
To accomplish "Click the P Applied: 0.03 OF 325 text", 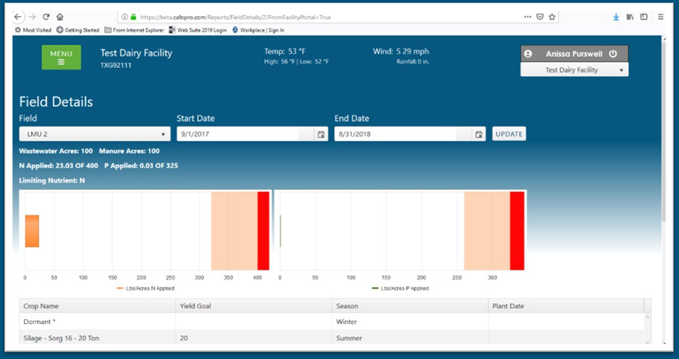I will tap(141, 166).
